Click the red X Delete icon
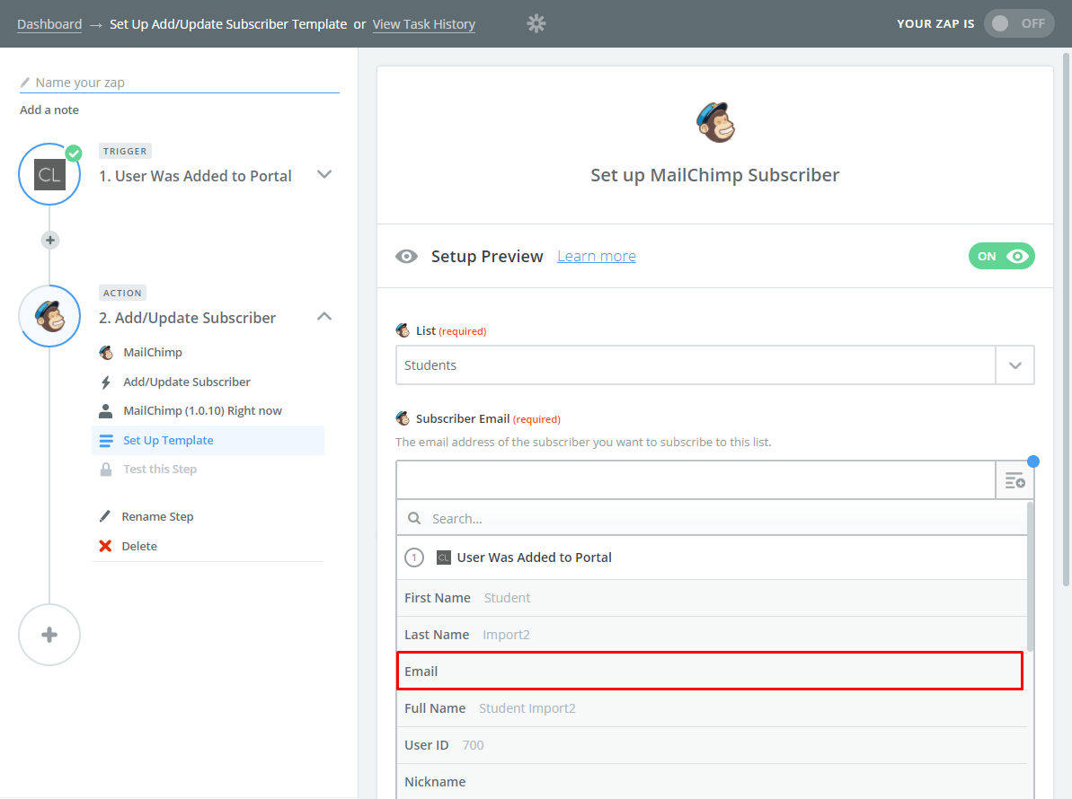The height and width of the screenshot is (799, 1072). click(x=105, y=546)
